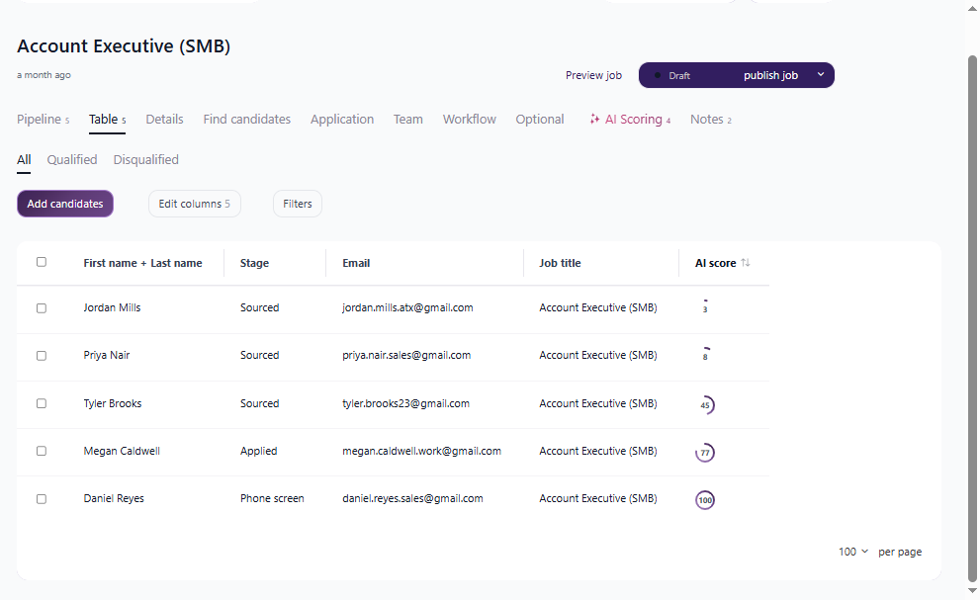
Task: Open the Notes tab
Action: click(x=711, y=120)
